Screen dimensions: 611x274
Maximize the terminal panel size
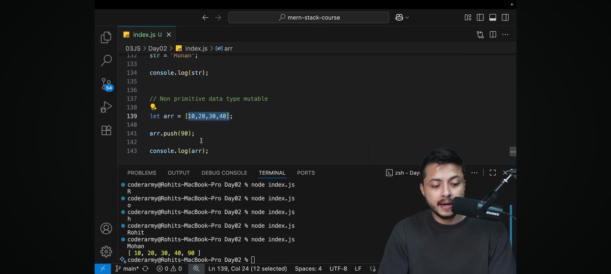tap(493, 173)
